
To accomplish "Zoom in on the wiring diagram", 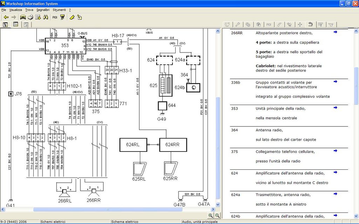I will pos(211,216).
